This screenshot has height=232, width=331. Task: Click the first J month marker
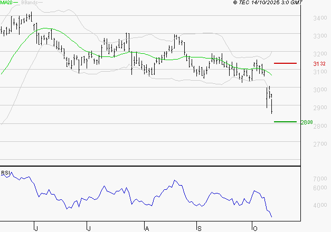click(36, 228)
